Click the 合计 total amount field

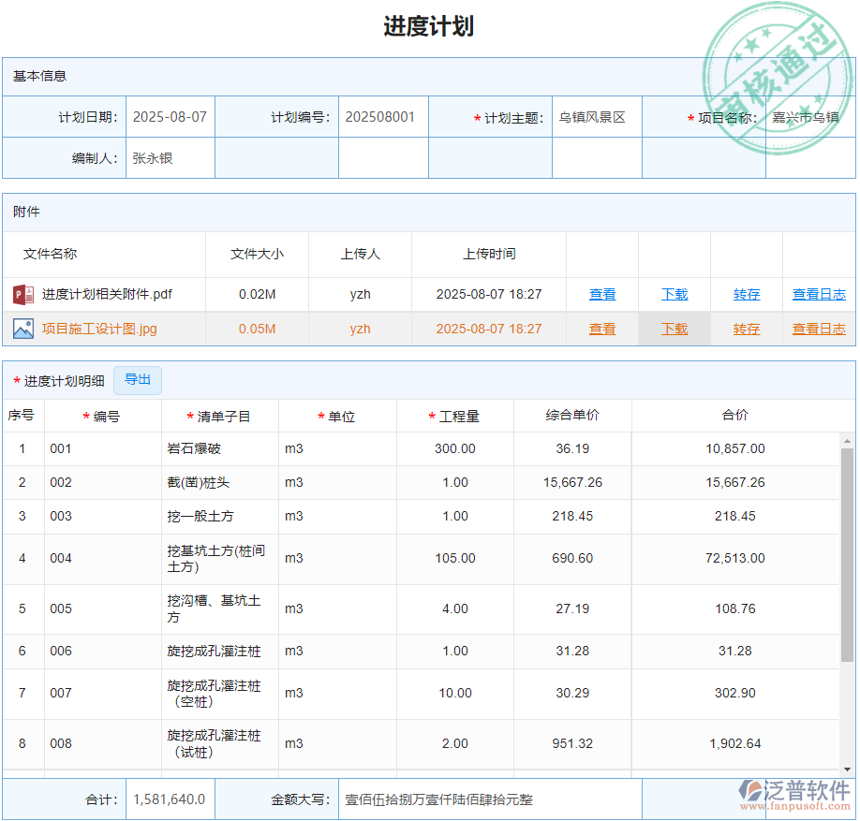click(x=169, y=799)
